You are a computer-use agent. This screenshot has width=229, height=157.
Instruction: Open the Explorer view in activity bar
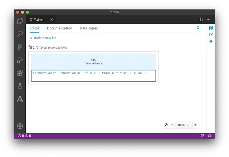click(x=20, y=21)
